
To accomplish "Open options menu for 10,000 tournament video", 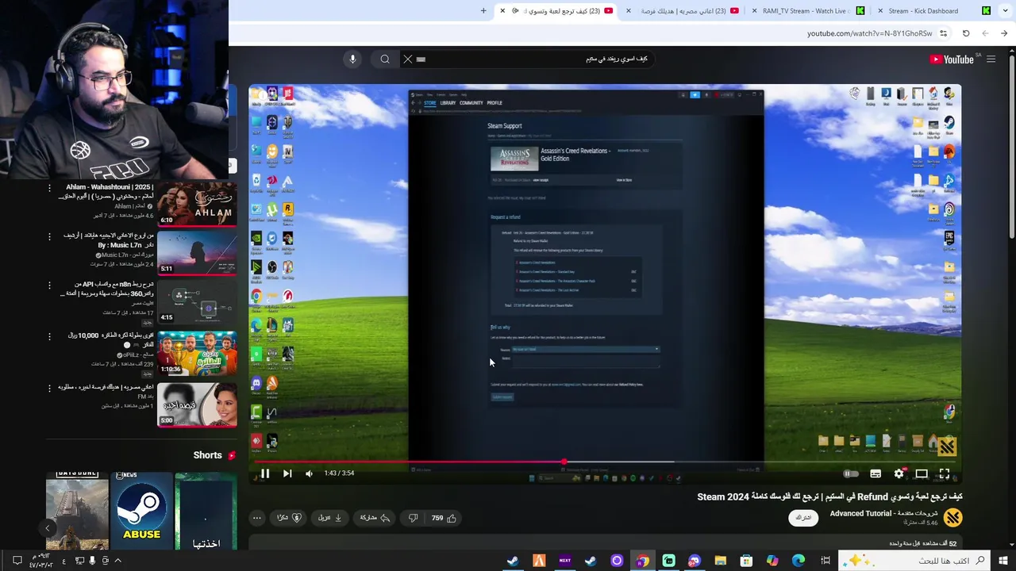I will pyautogui.click(x=49, y=336).
